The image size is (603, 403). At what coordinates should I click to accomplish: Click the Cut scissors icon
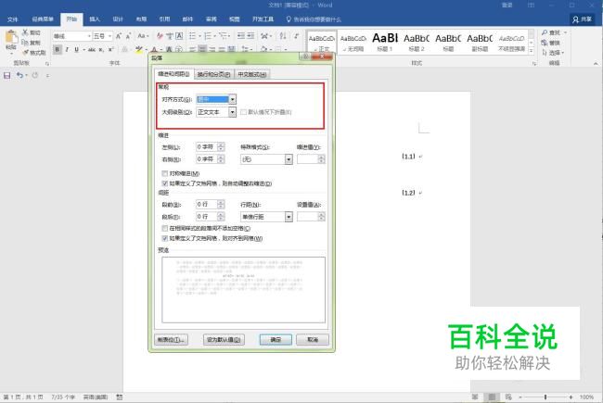tap(25, 32)
